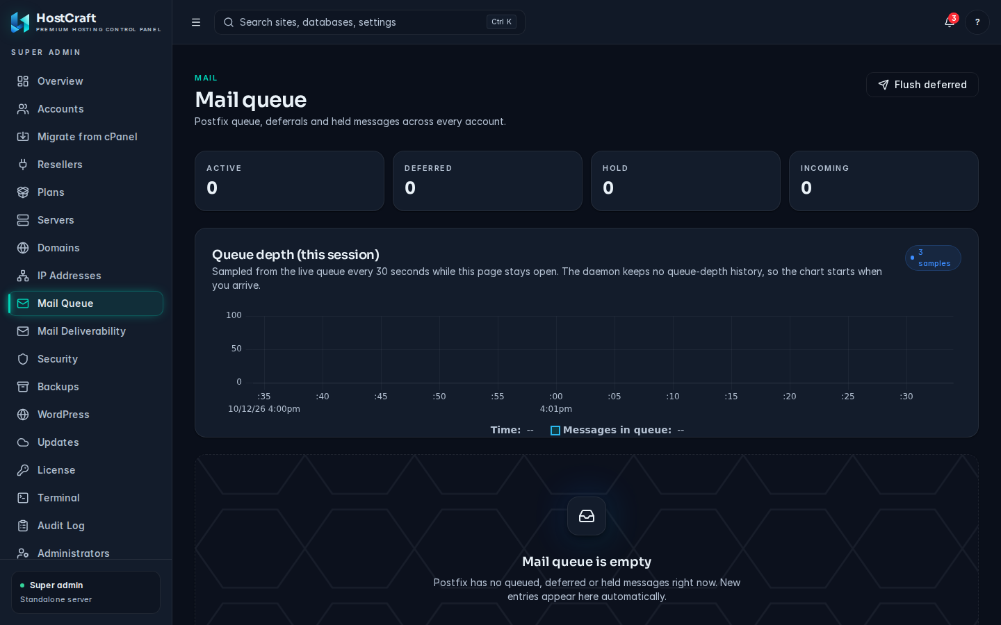Image resolution: width=1001 pixels, height=625 pixels.
Task: Click the Migrate from cPanel import icon
Action: coord(23,137)
